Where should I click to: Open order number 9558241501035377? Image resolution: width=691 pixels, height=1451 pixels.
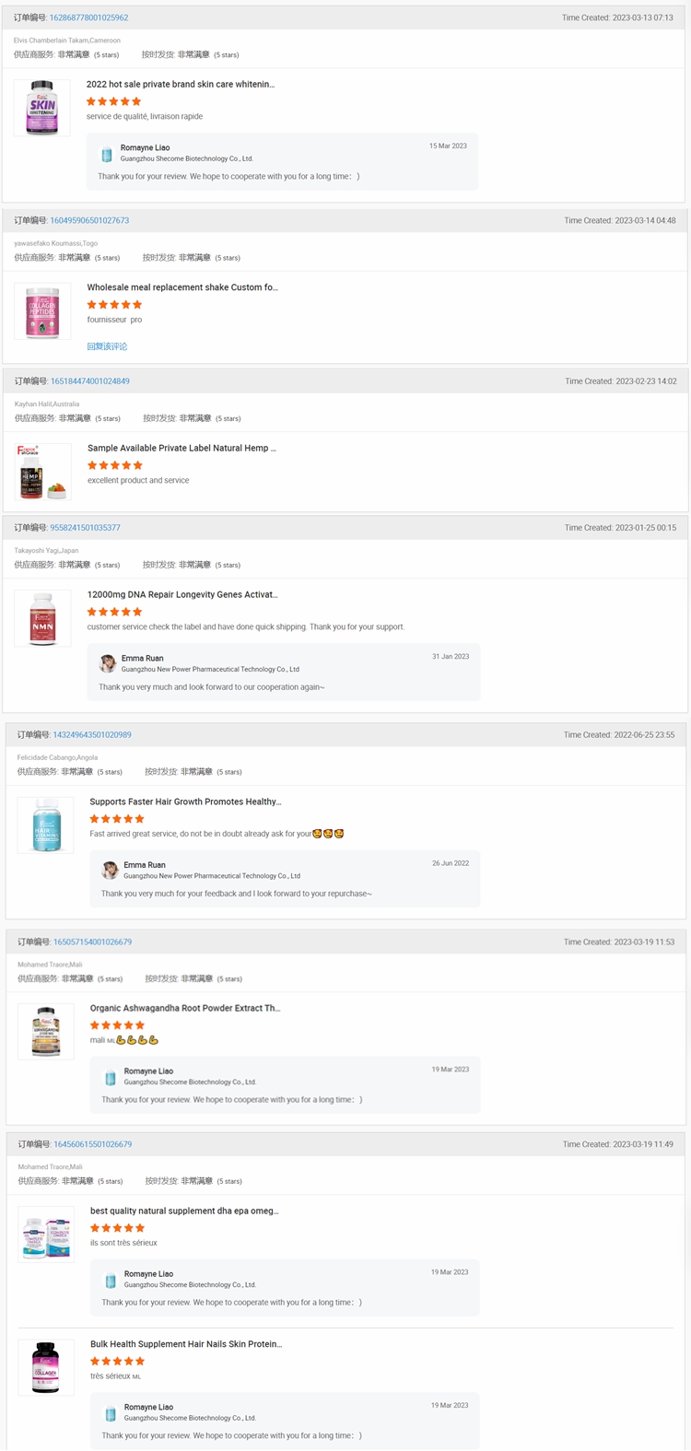85,528
